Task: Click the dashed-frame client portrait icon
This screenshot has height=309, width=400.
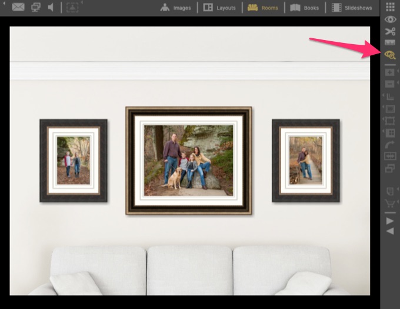Action: pyautogui.click(x=72, y=7)
